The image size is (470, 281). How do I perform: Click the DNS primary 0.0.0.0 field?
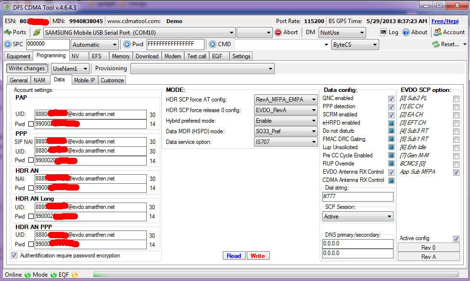[x=357, y=244]
